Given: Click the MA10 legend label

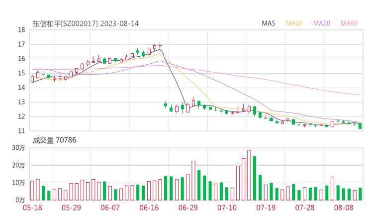Looking at the screenshot, I should click(294, 23).
